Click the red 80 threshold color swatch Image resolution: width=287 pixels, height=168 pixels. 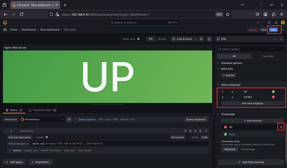225,127
